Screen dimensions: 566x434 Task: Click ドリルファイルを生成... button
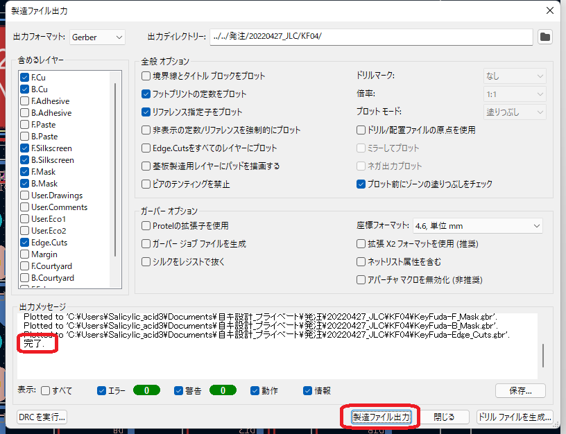515,417
